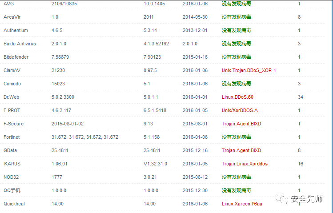Click the WeChat logo in watermark

pyautogui.click(x=282, y=198)
